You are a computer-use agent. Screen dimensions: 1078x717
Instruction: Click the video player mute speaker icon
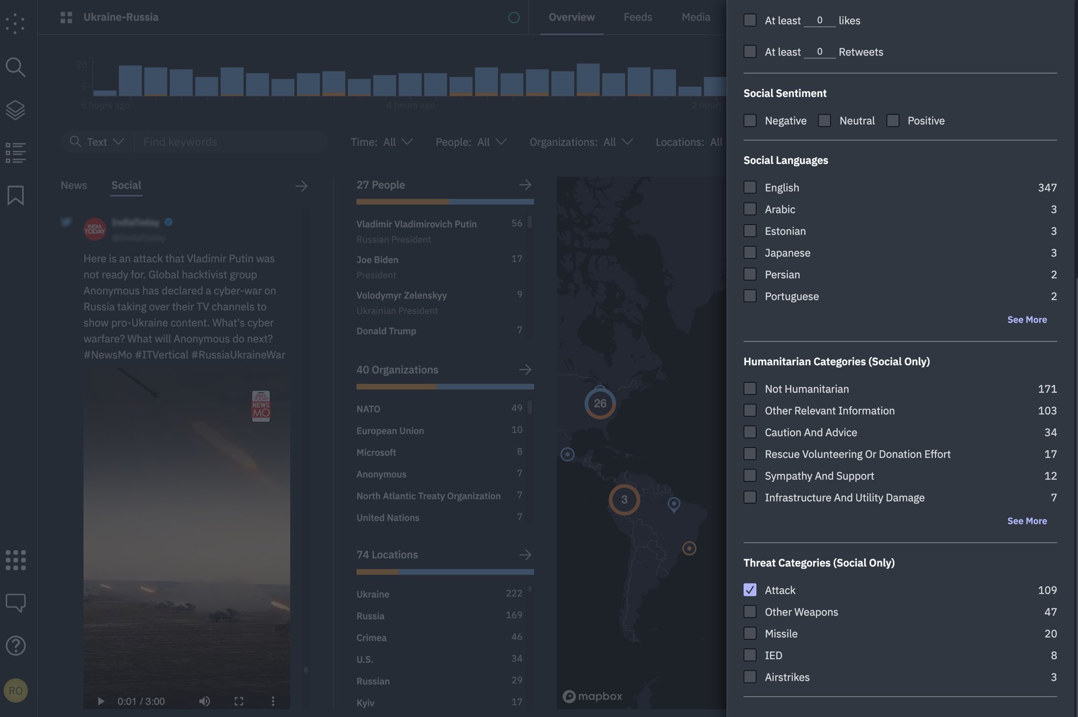coord(204,701)
